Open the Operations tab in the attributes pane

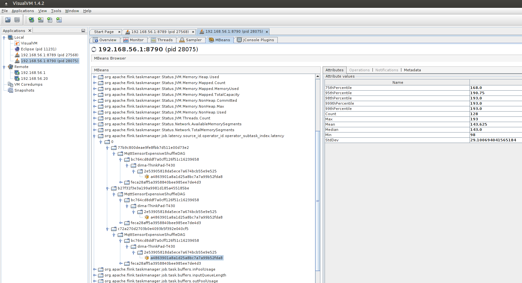[359, 70]
